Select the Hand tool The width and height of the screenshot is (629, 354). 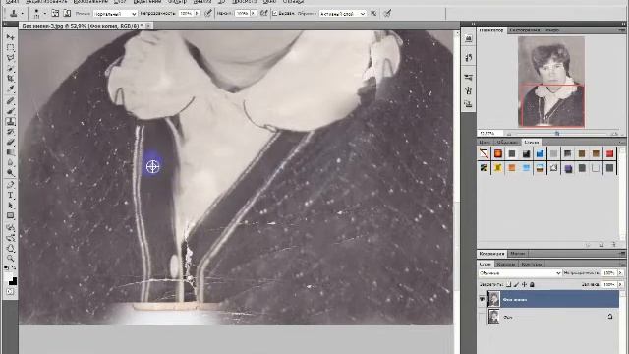pos(11,249)
